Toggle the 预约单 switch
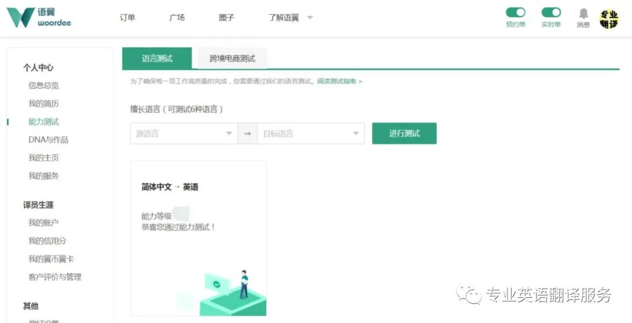The height and width of the screenshot is (323, 632). pos(516,12)
